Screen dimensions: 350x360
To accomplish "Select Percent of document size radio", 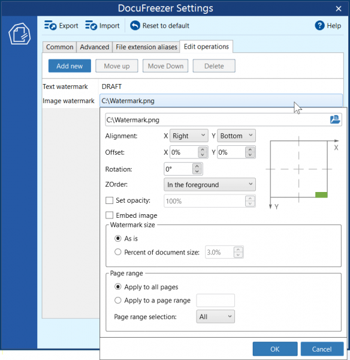I will pyautogui.click(x=118, y=252).
